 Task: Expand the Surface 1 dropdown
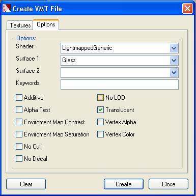174,60
